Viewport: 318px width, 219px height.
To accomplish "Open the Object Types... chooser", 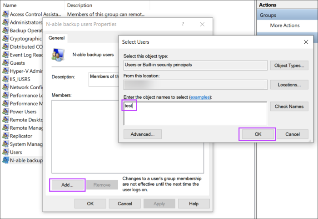I will (x=289, y=66).
